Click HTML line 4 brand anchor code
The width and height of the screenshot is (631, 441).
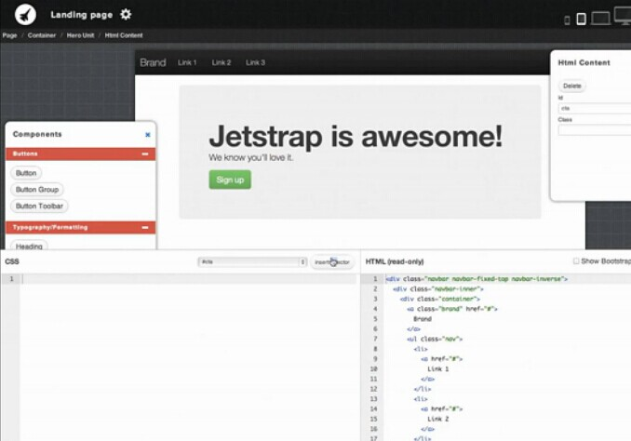point(452,309)
